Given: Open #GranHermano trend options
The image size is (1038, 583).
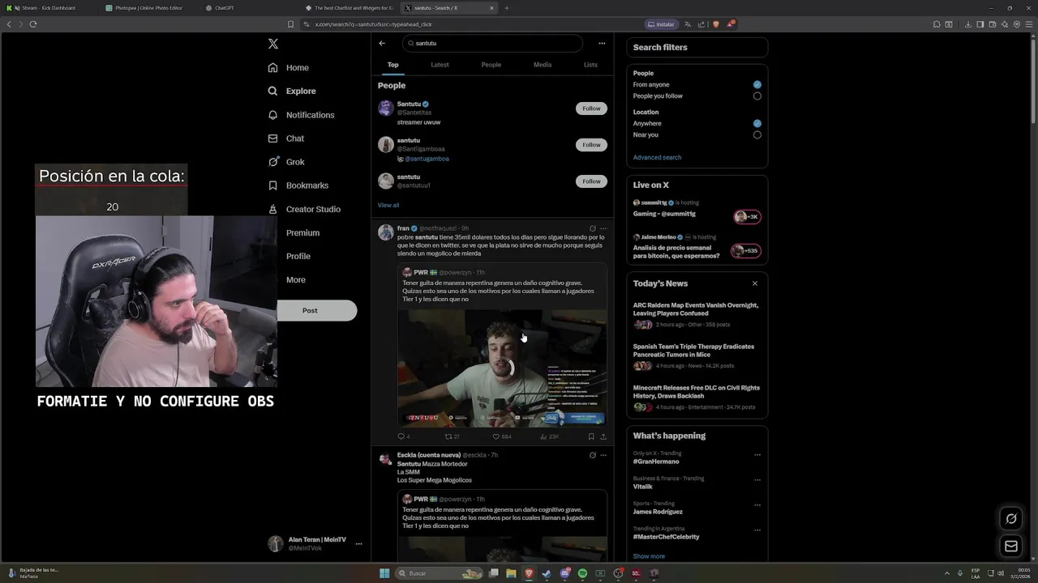Looking at the screenshot, I should (757, 455).
